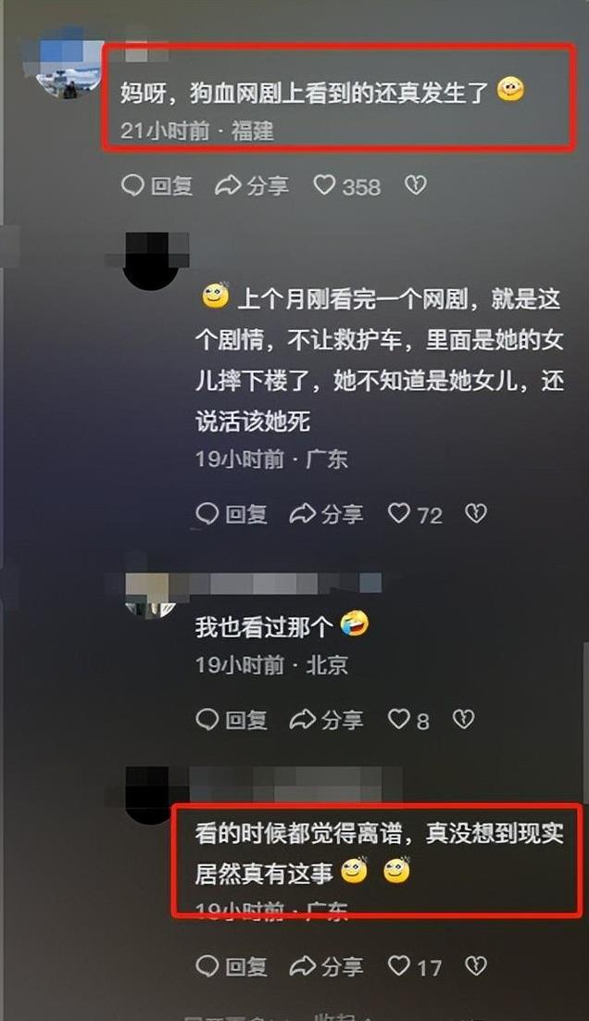589x1021 pixels.
Task: Reply to the 离谱 comment from 广东
Action: (231, 967)
